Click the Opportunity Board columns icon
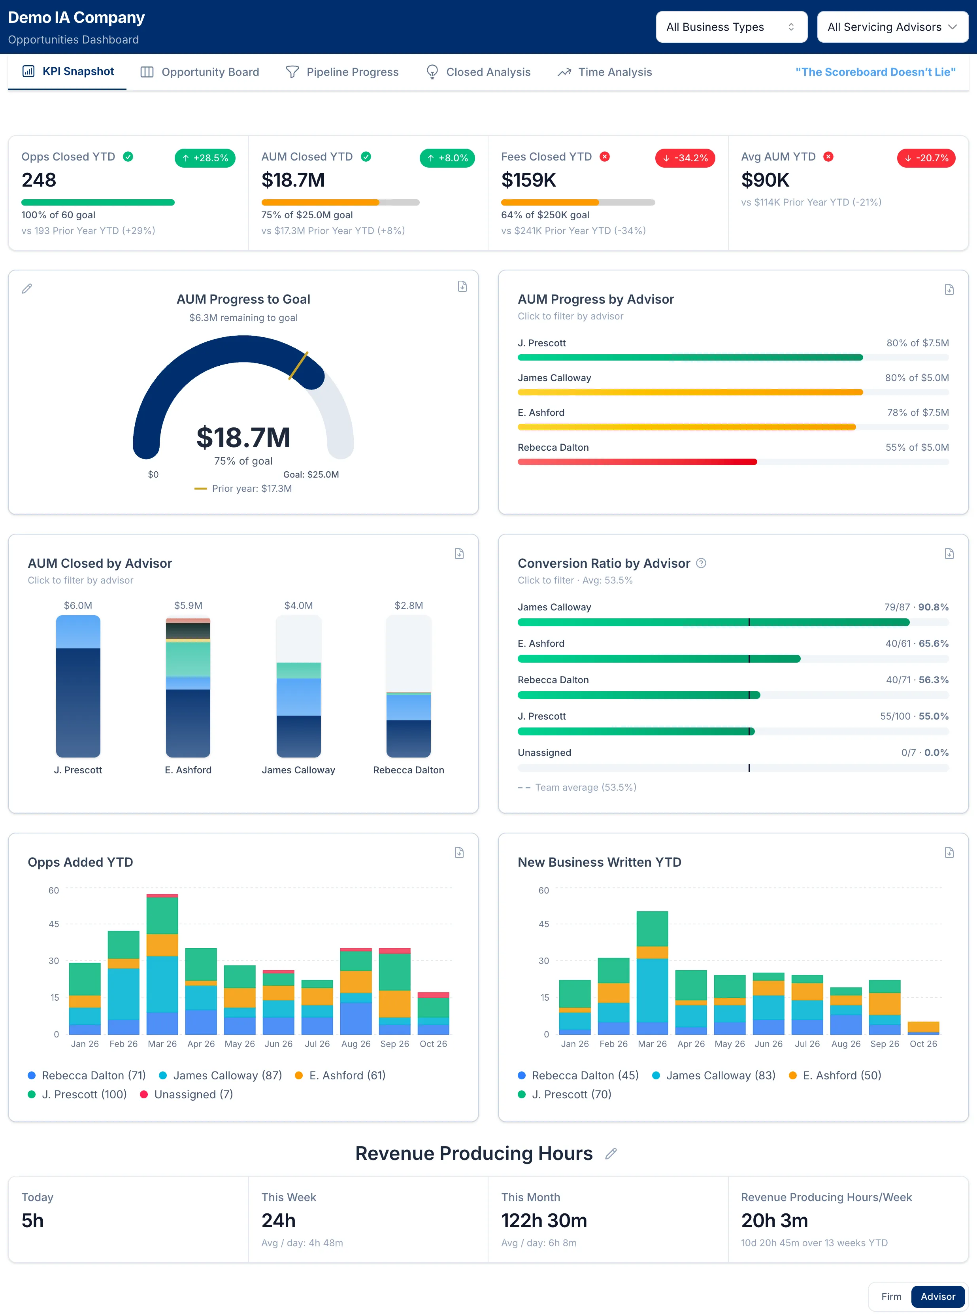977x1315 pixels. click(147, 72)
